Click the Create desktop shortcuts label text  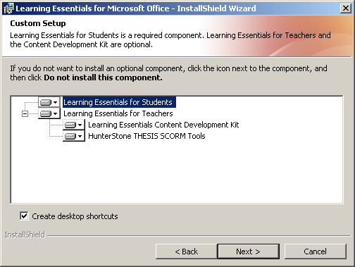pos(75,216)
